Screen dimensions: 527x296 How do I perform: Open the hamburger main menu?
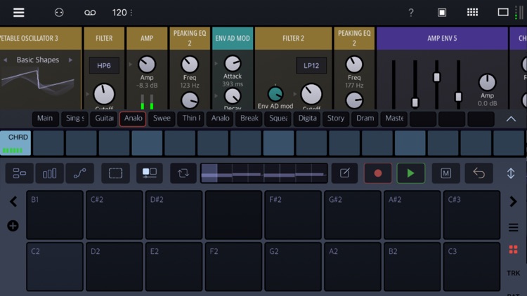click(x=18, y=13)
